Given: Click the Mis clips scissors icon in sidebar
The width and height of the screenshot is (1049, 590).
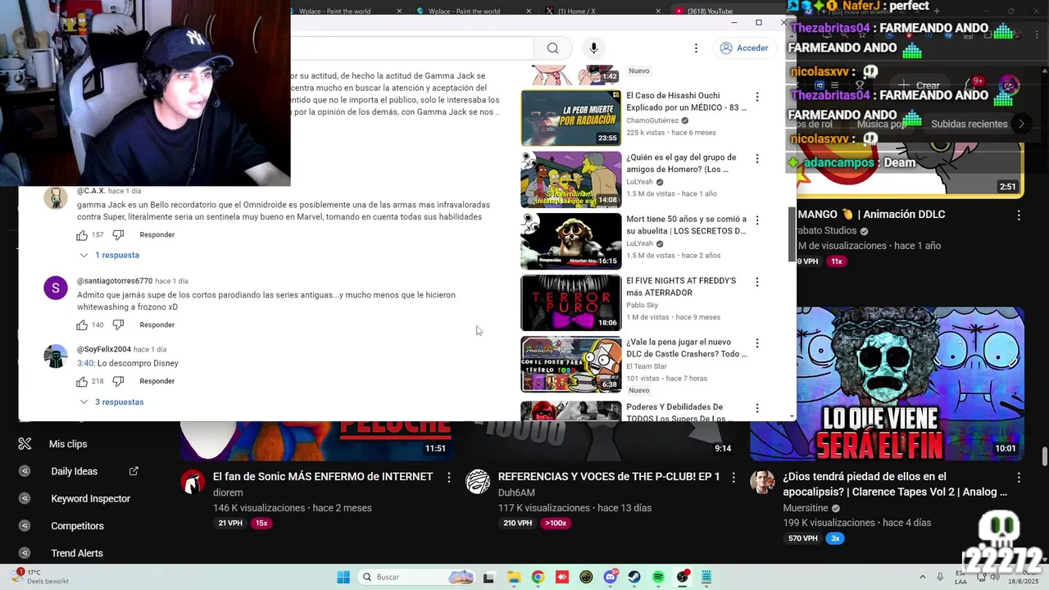Looking at the screenshot, I should (25, 444).
